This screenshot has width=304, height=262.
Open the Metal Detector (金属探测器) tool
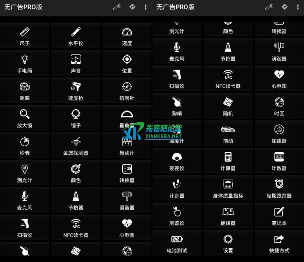pyautogui.click(x=76, y=145)
